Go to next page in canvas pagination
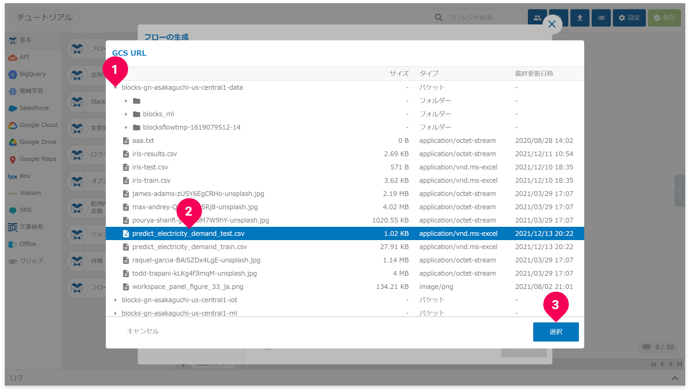 pos(671,364)
